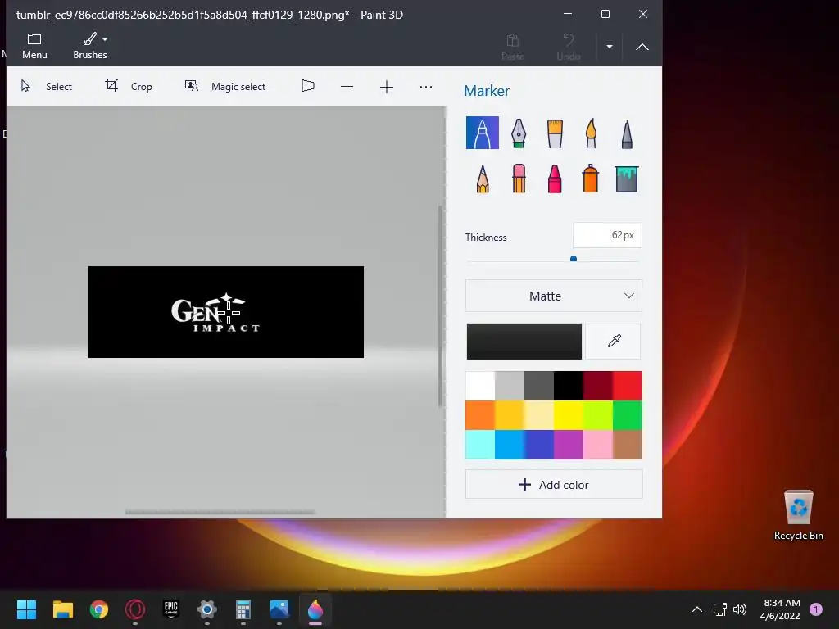Launch Google Chrome from the taskbar
This screenshot has height=629, width=839.
tap(99, 609)
